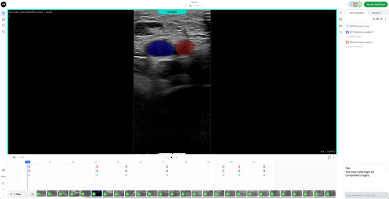The width and height of the screenshot is (389, 199).
Task: Click the frame 20 ruler label
Action: 50,162
